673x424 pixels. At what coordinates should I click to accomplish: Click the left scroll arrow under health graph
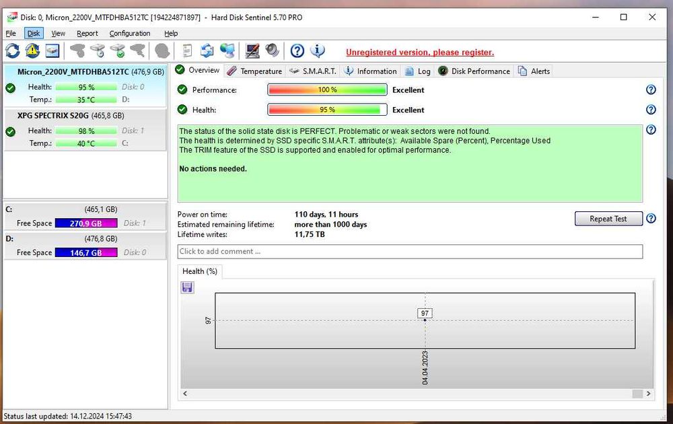click(185, 394)
